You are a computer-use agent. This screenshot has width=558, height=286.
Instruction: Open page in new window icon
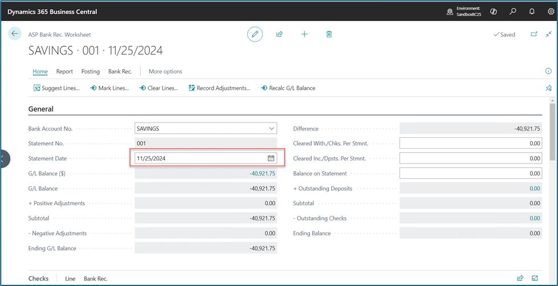coord(534,34)
